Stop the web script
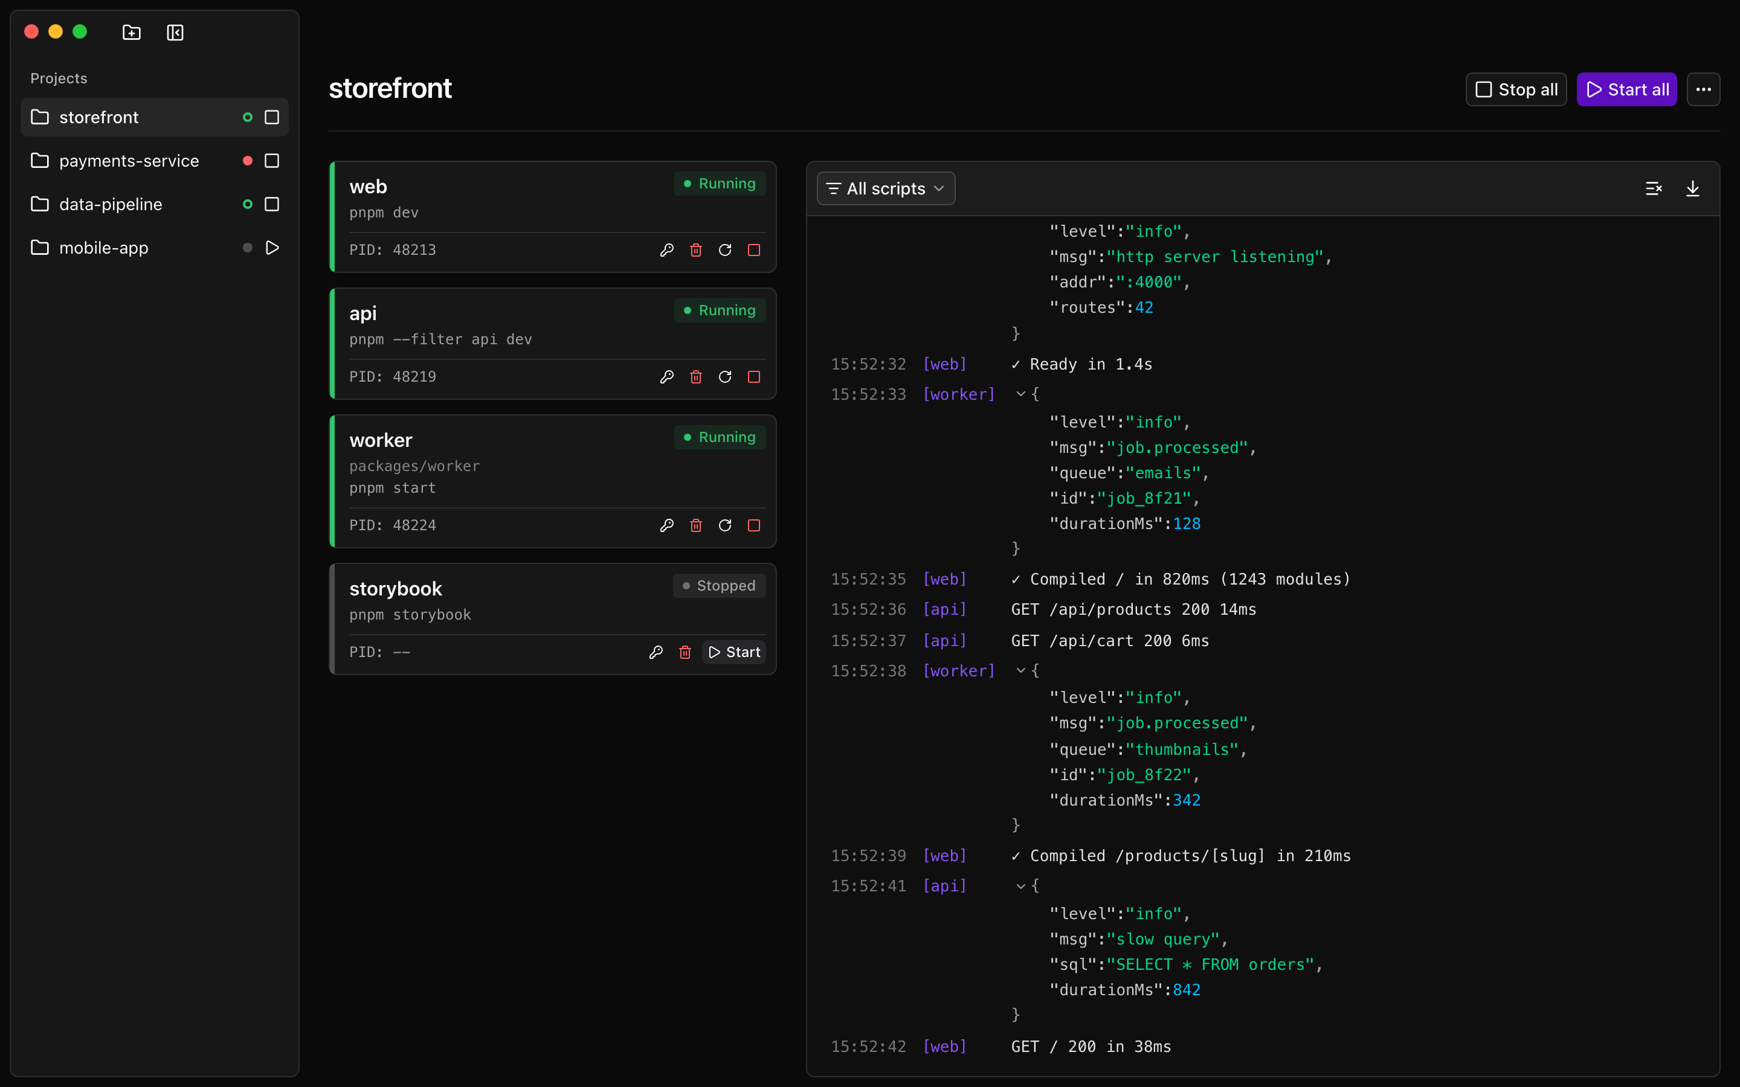1740x1087 pixels. coord(753,250)
